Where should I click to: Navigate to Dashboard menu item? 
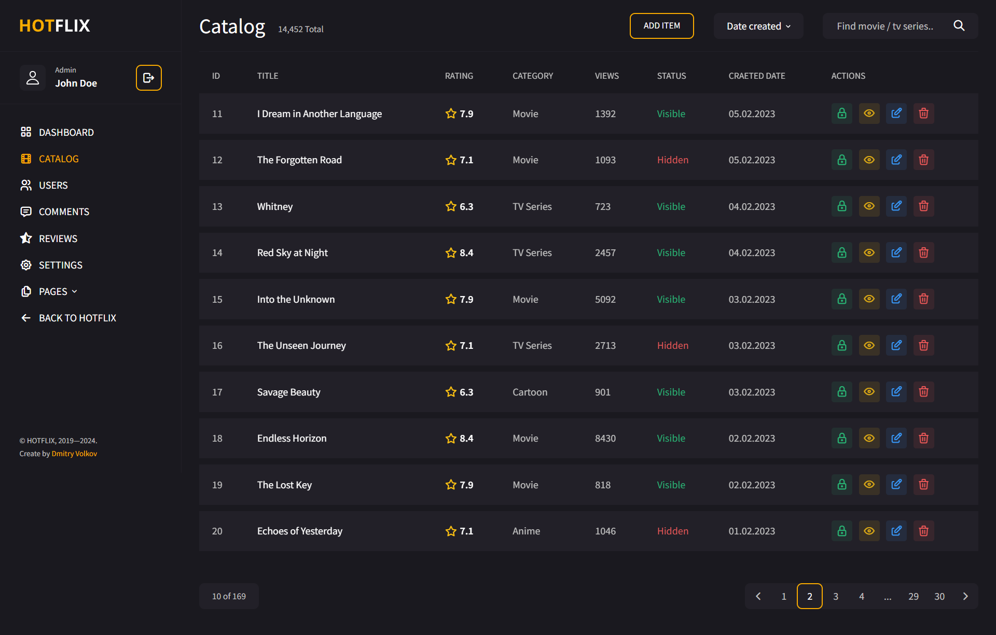[67, 132]
